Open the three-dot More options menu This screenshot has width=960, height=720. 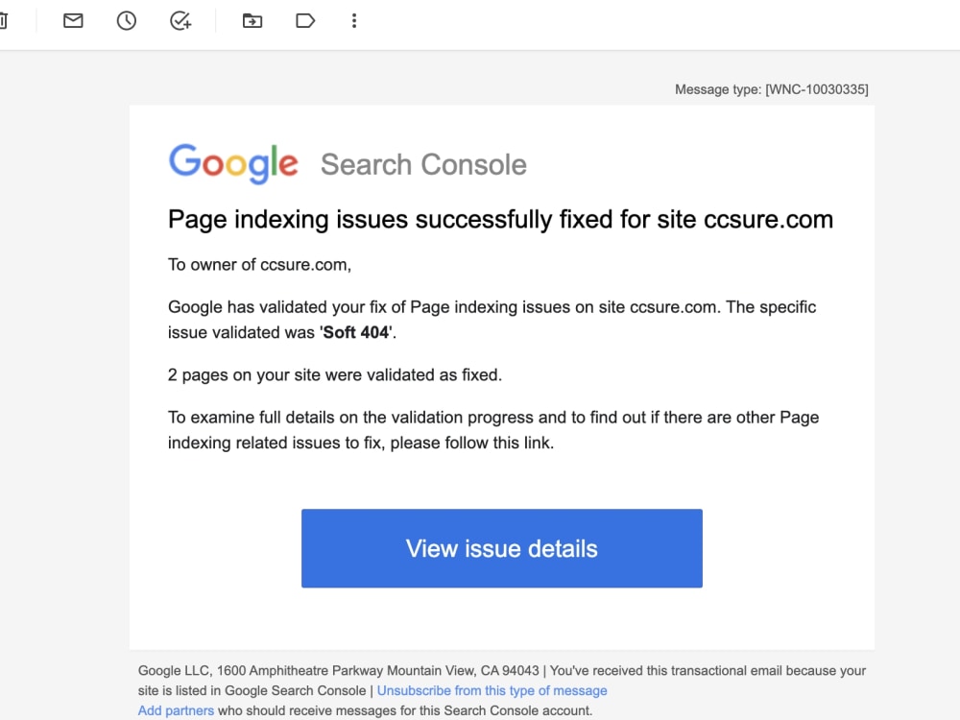pyautogui.click(x=354, y=20)
